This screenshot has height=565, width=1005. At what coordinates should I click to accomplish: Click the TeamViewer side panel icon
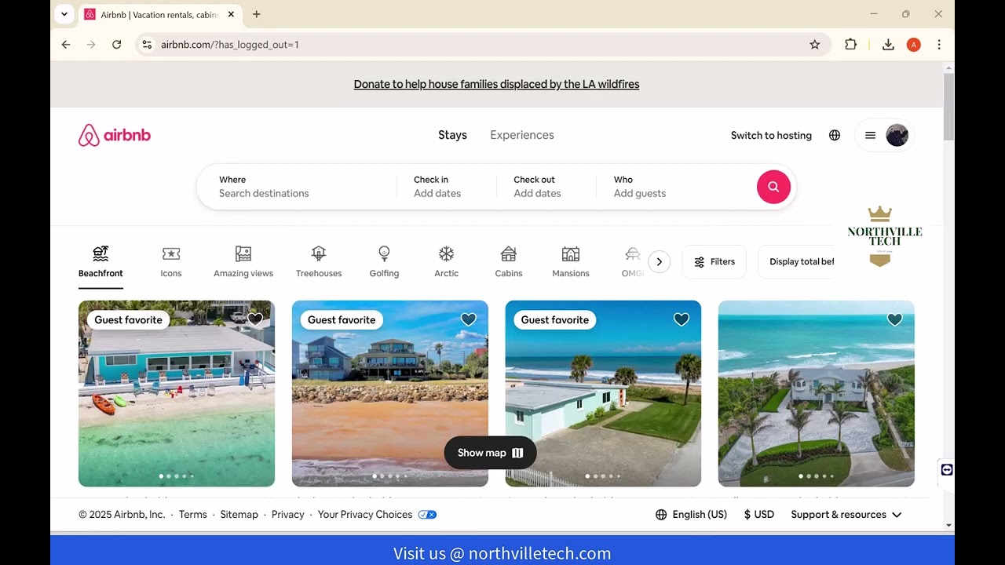[947, 469]
